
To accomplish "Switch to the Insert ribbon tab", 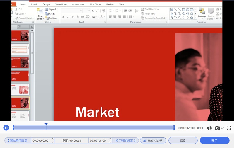I will point(34,4).
